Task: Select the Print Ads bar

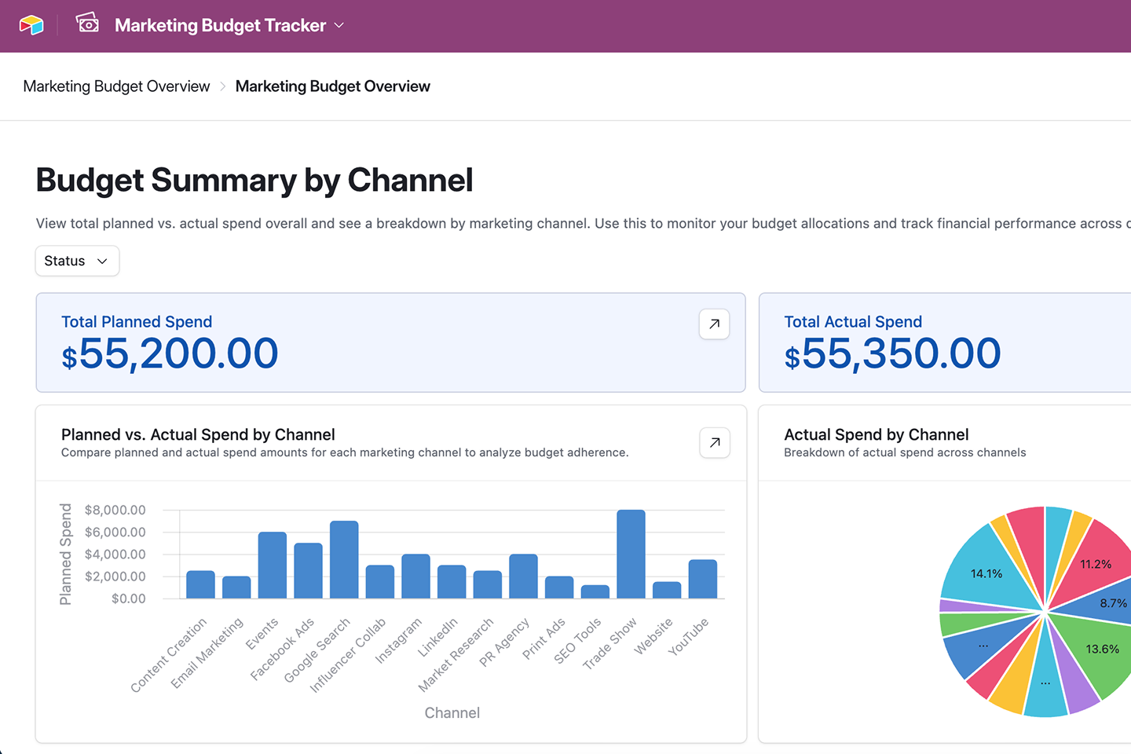Action: point(559,587)
